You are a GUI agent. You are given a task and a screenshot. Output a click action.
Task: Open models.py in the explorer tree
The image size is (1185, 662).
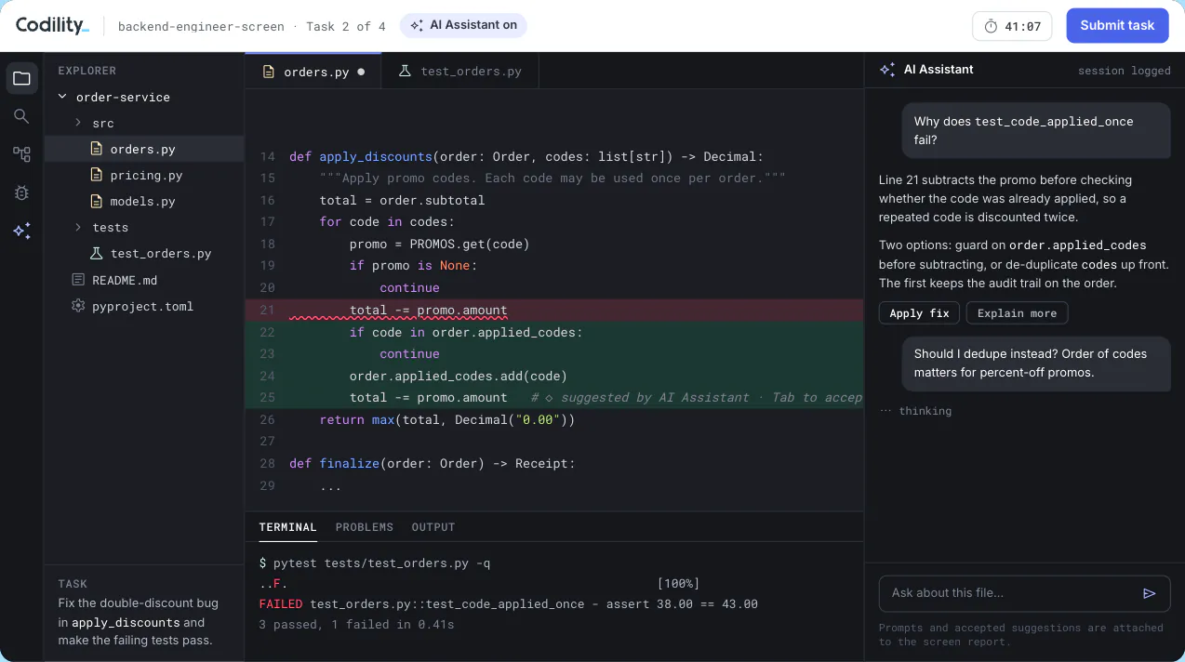pyautogui.click(x=144, y=201)
